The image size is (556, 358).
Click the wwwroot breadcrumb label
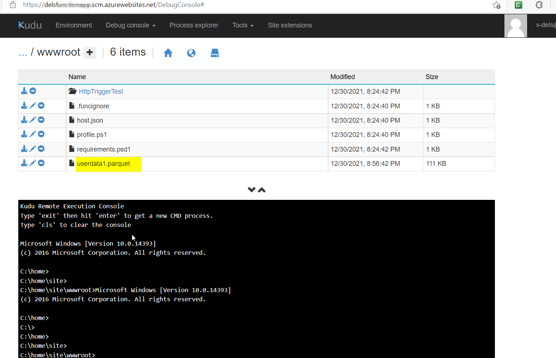click(x=59, y=52)
